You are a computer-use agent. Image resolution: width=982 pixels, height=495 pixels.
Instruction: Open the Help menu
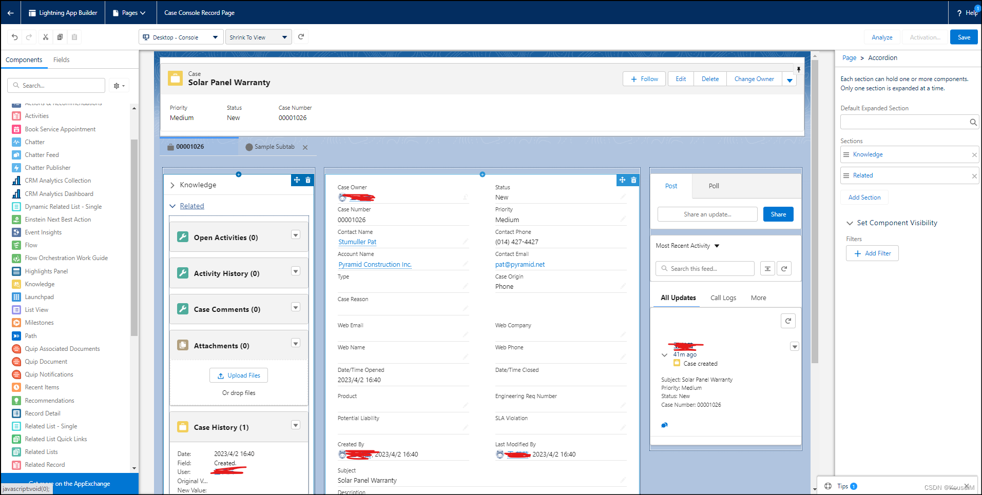(967, 13)
